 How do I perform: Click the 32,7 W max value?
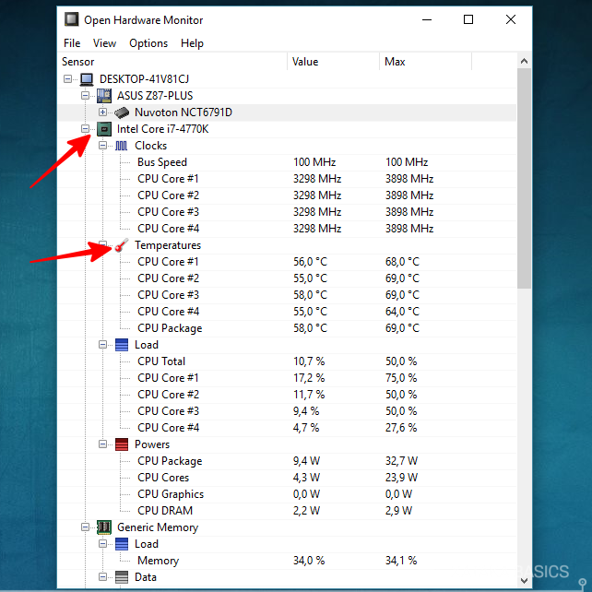point(401,461)
